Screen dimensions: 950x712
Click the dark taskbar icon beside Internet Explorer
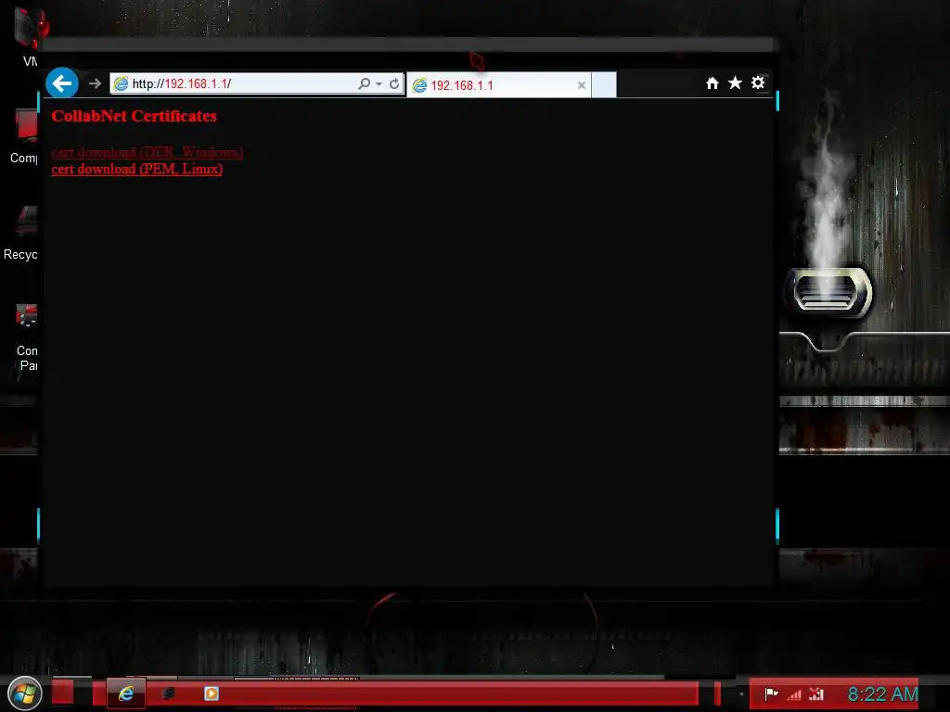pos(169,693)
